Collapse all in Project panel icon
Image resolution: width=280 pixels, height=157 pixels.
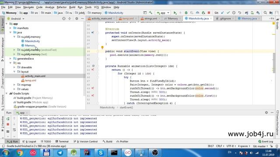point(70,18)
